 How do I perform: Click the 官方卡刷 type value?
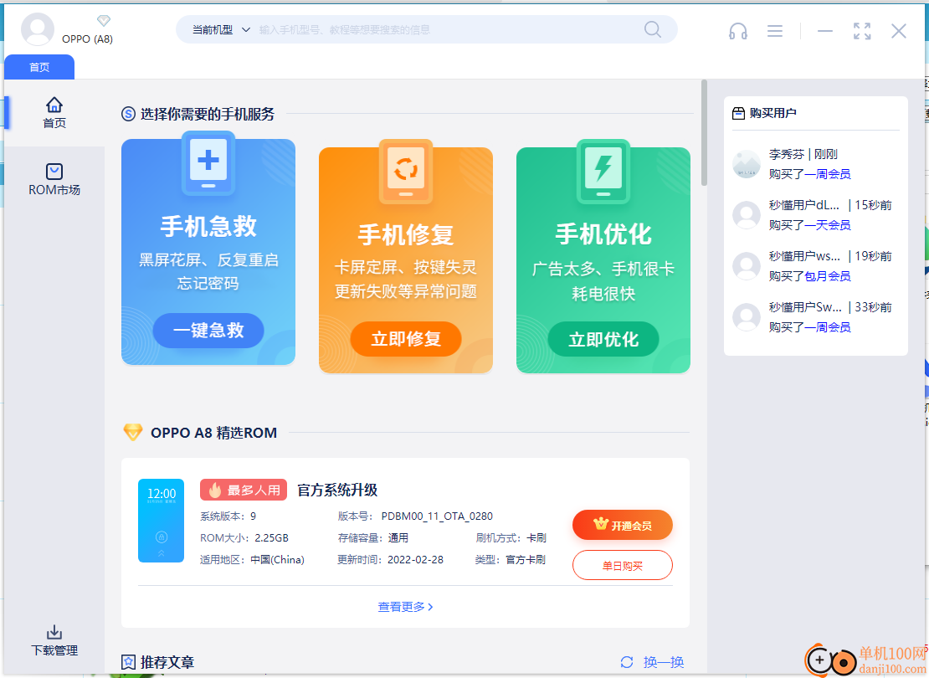[526, 559]
